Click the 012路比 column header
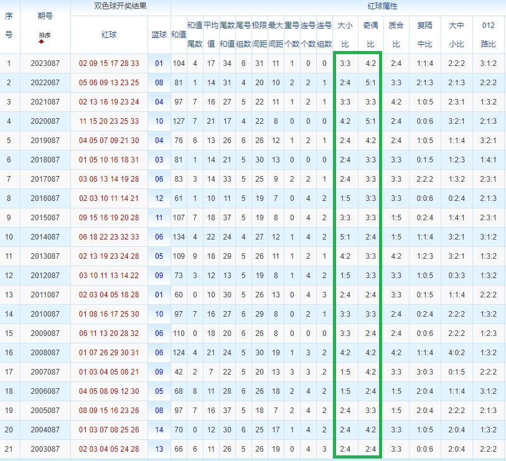 [x=488, y=34]
